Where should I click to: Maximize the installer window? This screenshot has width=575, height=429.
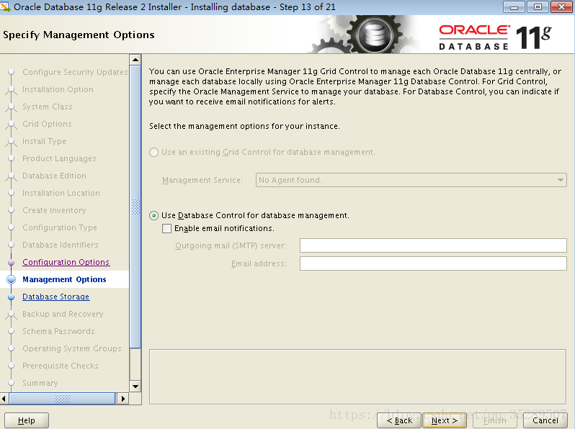pos(538,7)
